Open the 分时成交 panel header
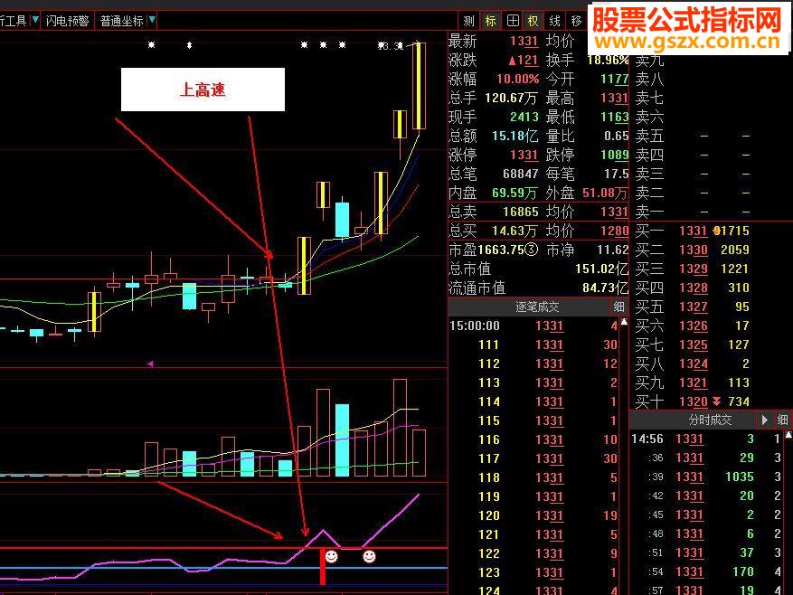Image resolution: width=793 pixels, height=595 pixels. pos(710,420)
